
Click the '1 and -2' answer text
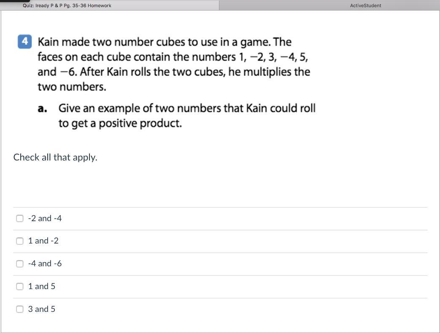(x=43, y=241)
